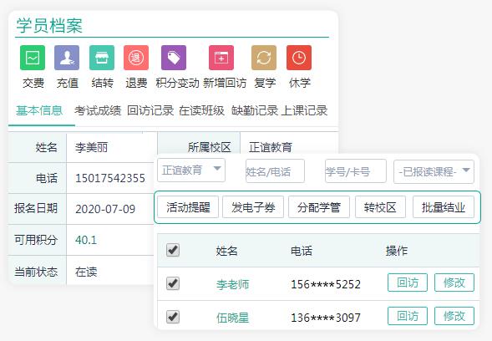Select the 复学 resume-study refresh icon
This screenshot has width=492, height=341.
(264, 58)
